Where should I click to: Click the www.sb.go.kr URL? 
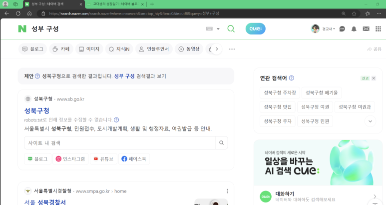[x=70, y=99]
